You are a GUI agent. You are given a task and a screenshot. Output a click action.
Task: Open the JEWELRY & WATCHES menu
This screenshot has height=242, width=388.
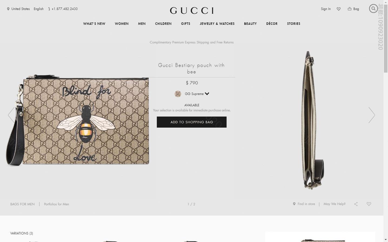tap(217, 24)
